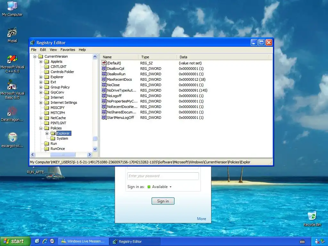Image resolution: width=328 pixels, height=246 pixels.
Task: Collapse the Policies key
Action: (41, 128)
